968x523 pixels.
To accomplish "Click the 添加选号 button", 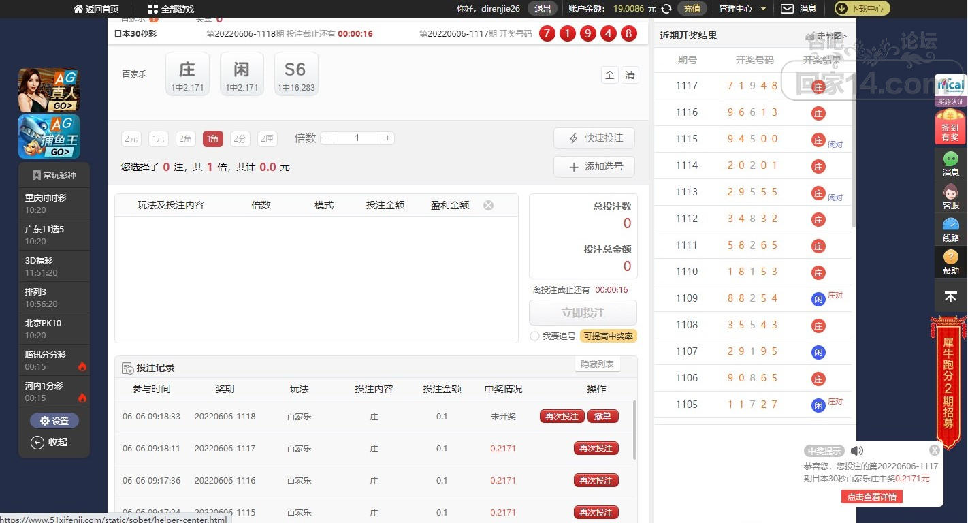I will coord(594,167).
